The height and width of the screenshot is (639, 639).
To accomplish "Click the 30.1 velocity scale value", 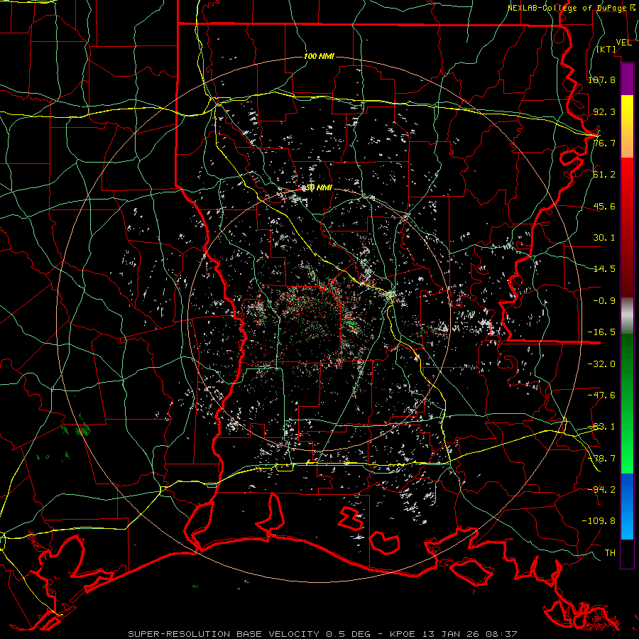I will (604, 238).
